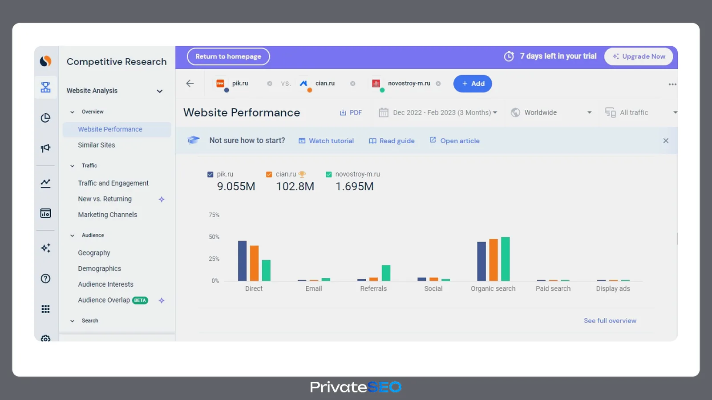Open the dashboard panel sidebar icon
Viewport: 712px width, 400px height.
coord(45,213)
